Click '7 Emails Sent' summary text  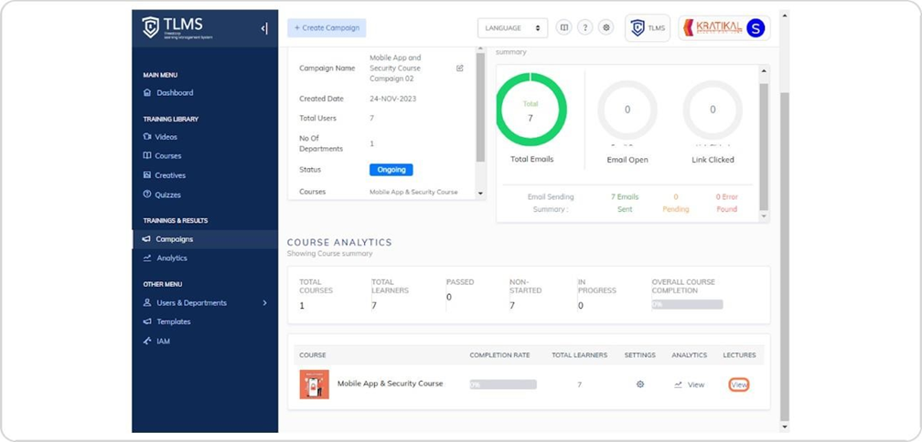click(625, 203)
